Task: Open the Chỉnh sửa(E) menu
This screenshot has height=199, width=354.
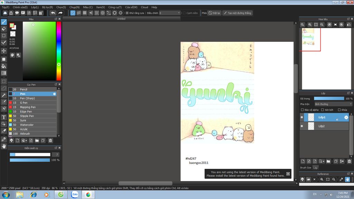Action: (x=20, y=7)
